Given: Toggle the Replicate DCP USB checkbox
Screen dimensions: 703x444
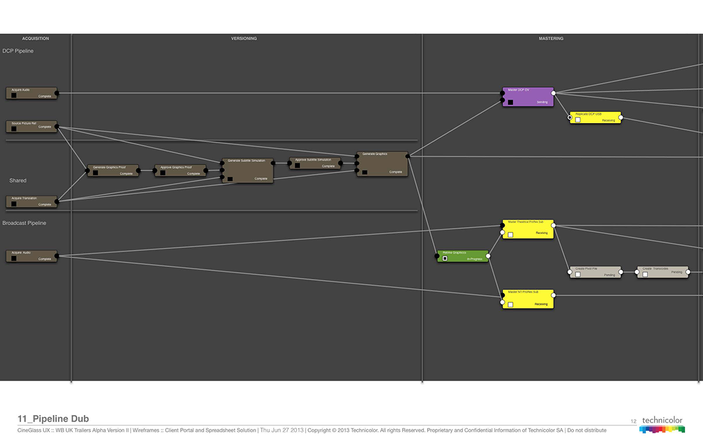Looking at the screenshot, I should pos(577,120).
